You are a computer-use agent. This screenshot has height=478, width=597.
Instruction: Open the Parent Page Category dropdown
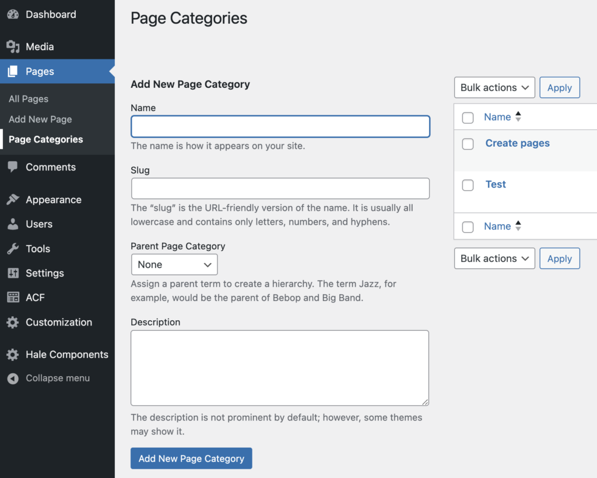[x=174, y=264]
